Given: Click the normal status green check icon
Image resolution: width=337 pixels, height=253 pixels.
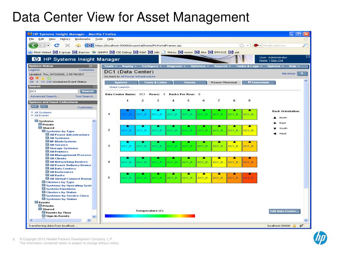Looking at the screenshot, I should 49,78.
